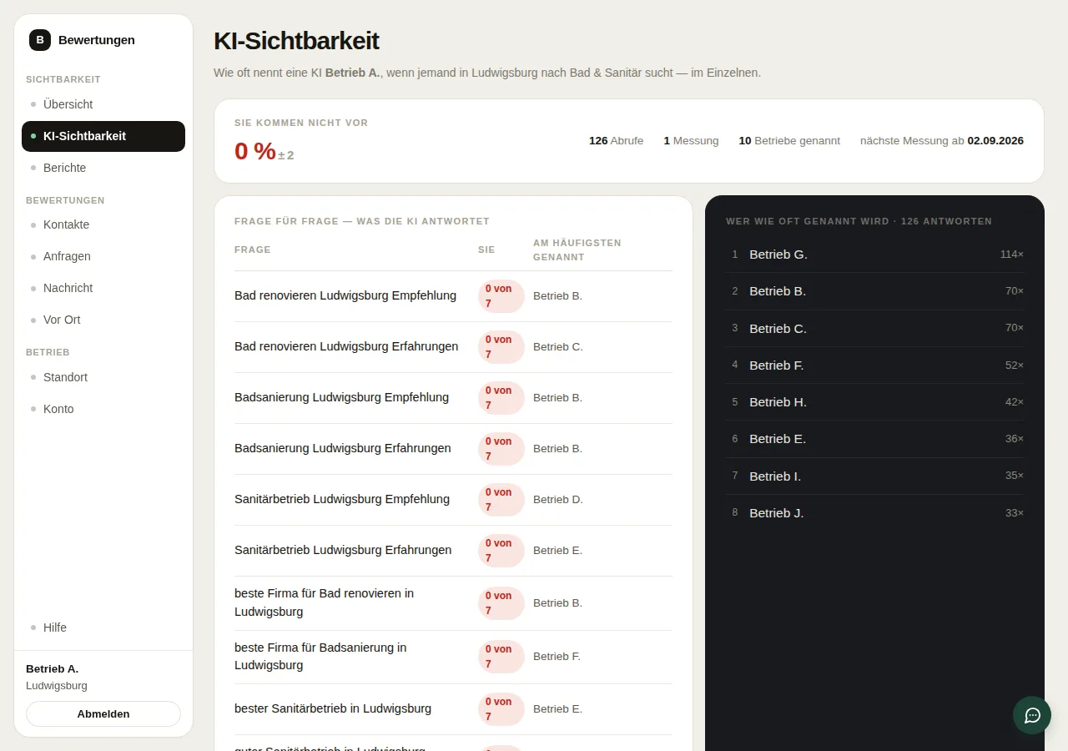Select 'Badsanierung Ludwigsburg Empfehlung' question

(453, 398)
